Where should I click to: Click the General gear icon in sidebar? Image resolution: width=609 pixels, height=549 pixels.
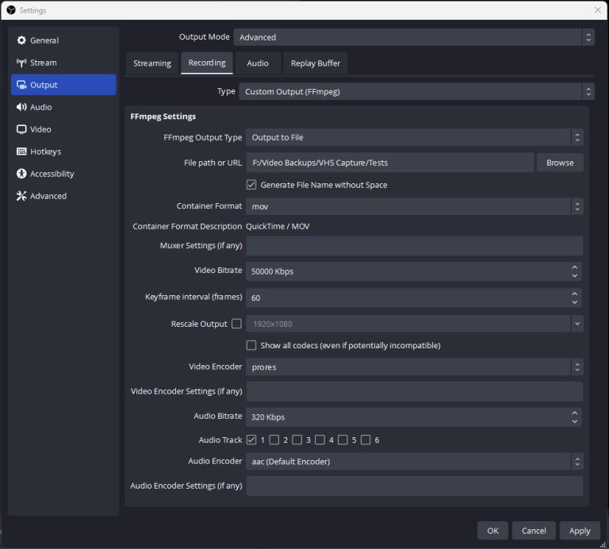(21, 40)
